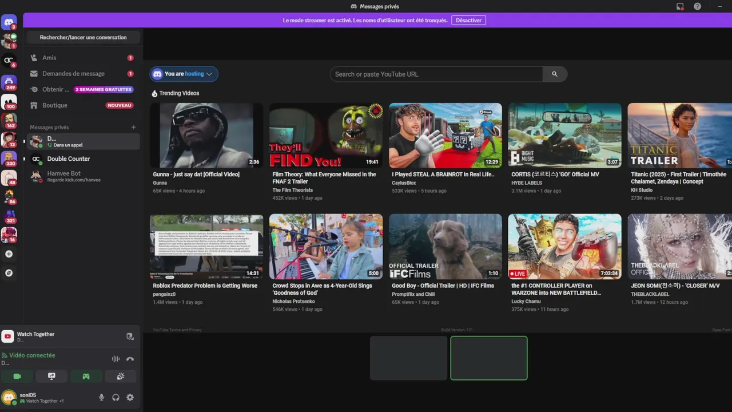The height and width of the screenshot is (412, 732).
Task: Open the black server icon with badge 6
Action: [x=9, y=60]
